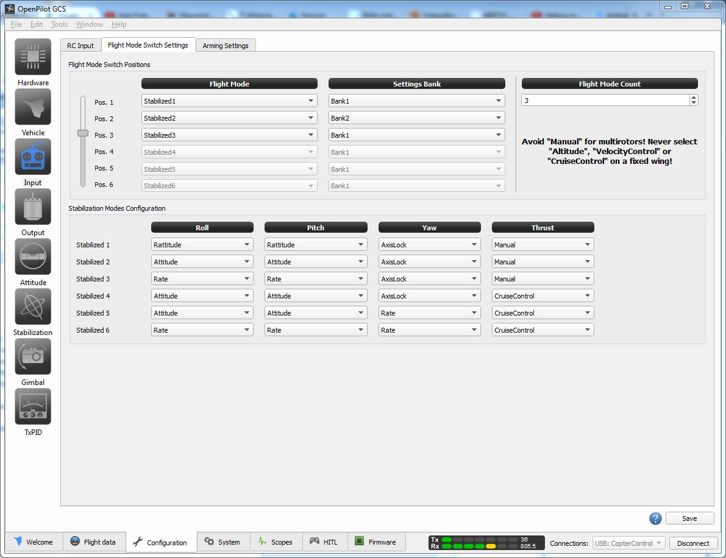The height and width of the screenshot is (558, 726).
Task: Select the Vehicle setup icon
Action: 33,107
